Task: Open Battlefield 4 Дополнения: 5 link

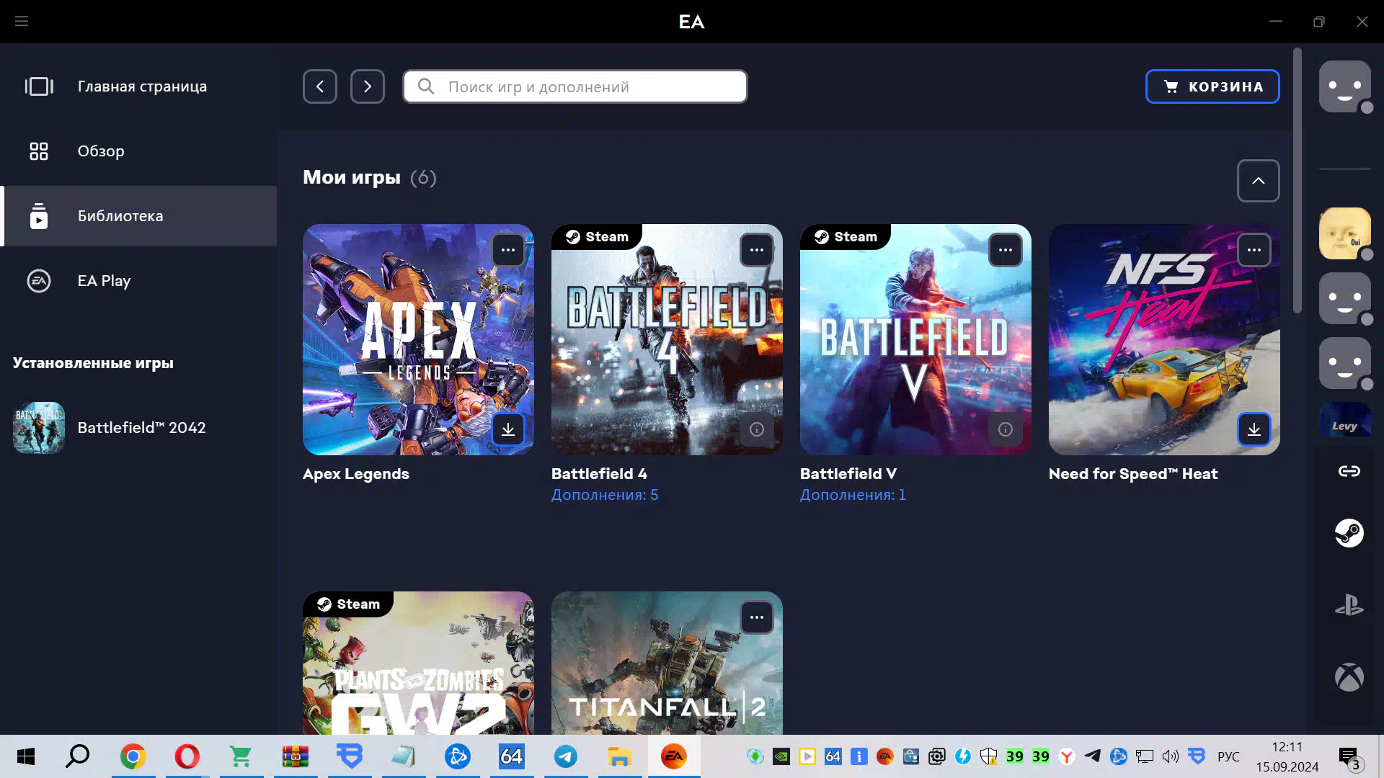Action: tap(605, 495)
